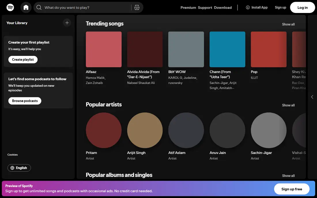Open the English language selector
317x198 pixels.
(19, 168)
